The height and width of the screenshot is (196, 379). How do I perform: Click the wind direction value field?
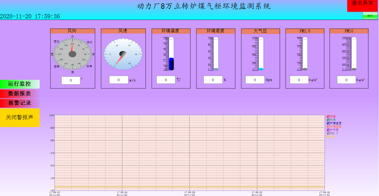(x=71, y=80)
